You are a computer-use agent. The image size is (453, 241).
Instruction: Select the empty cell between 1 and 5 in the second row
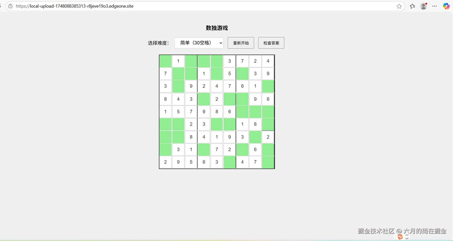tap(217, 74)
